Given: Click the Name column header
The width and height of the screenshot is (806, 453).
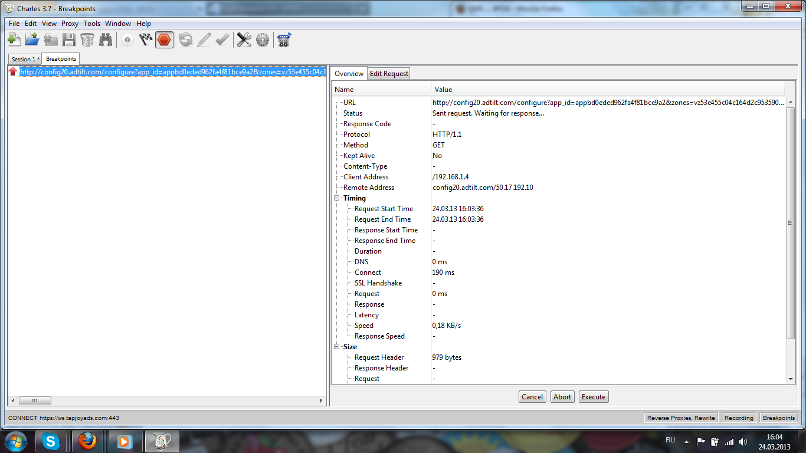Looking at the screenshot, I should tap(382, 90).
